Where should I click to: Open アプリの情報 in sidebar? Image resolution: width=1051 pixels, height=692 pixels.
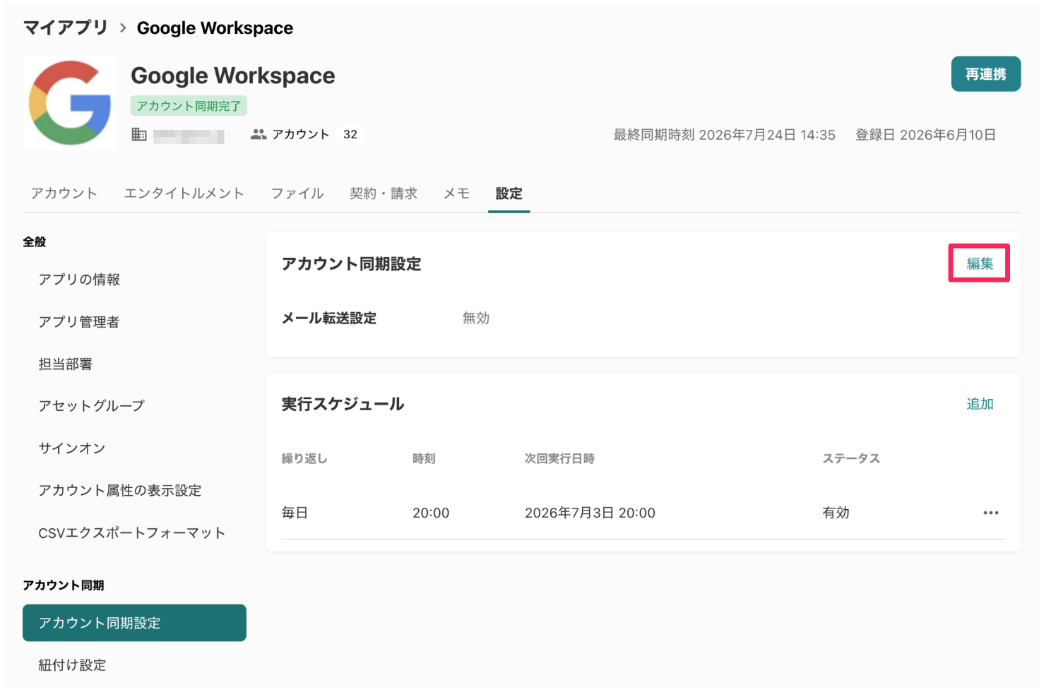pos(79,280)
